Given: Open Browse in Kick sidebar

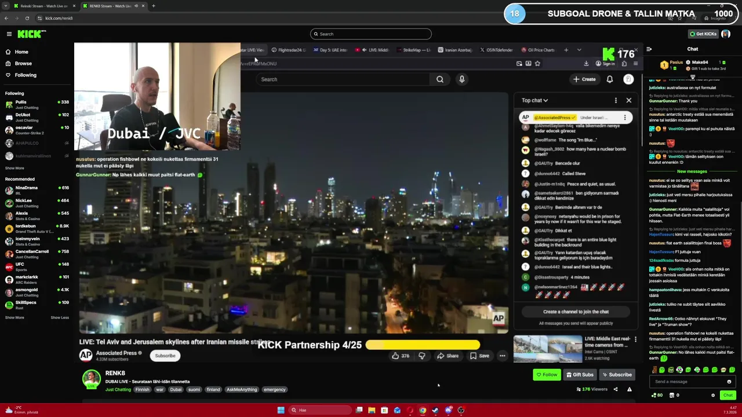Looking at the screenshot, I should click(23, 64).
